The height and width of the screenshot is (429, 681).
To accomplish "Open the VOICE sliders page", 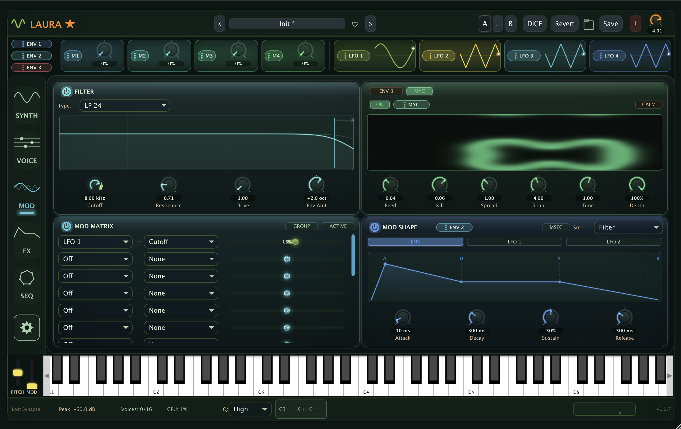I will coord(27,150).
